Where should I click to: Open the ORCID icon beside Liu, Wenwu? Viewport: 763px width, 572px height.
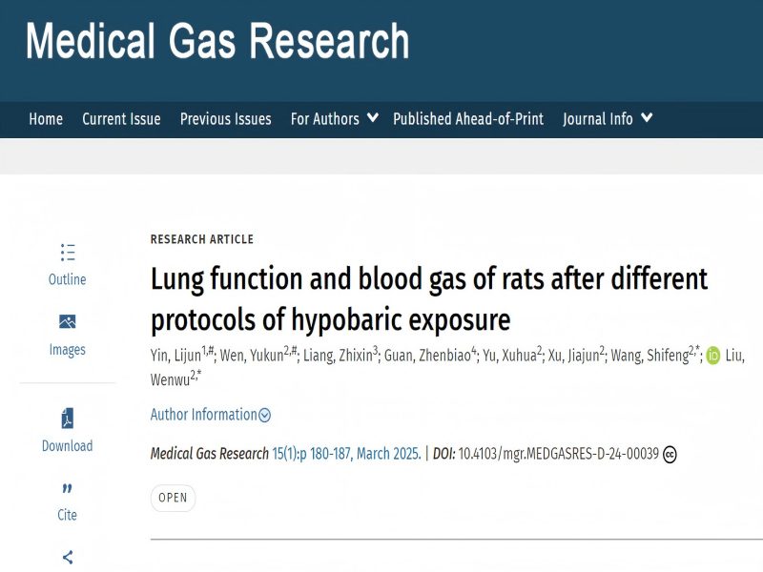click(712, 357)
